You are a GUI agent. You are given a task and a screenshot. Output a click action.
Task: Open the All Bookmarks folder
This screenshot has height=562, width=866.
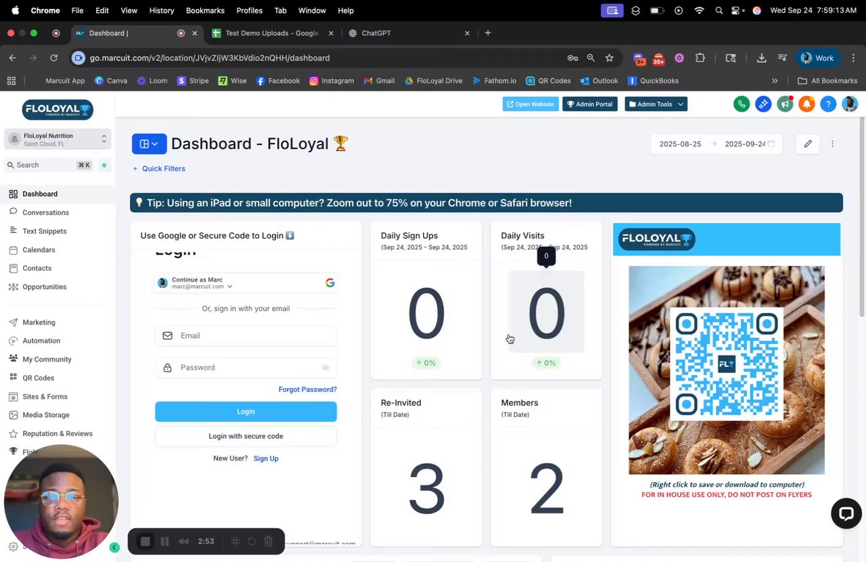[827, 81]
